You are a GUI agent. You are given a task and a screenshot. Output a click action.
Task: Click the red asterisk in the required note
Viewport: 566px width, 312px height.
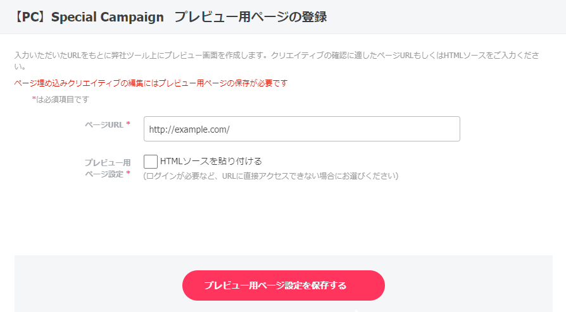[x=34, y=100]
